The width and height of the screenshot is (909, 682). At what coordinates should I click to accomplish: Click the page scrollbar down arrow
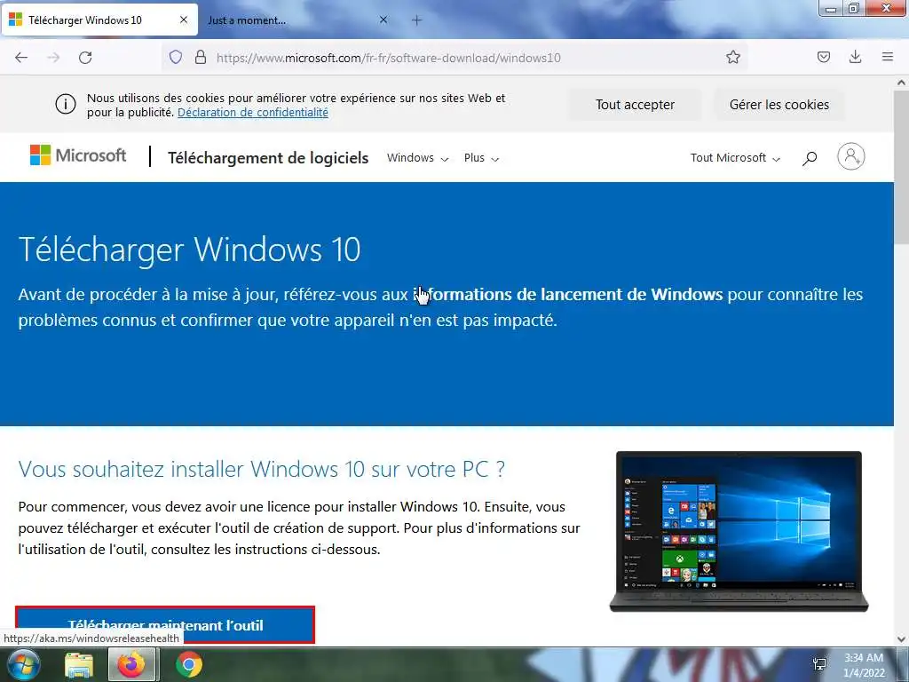(x=901, y=639)
